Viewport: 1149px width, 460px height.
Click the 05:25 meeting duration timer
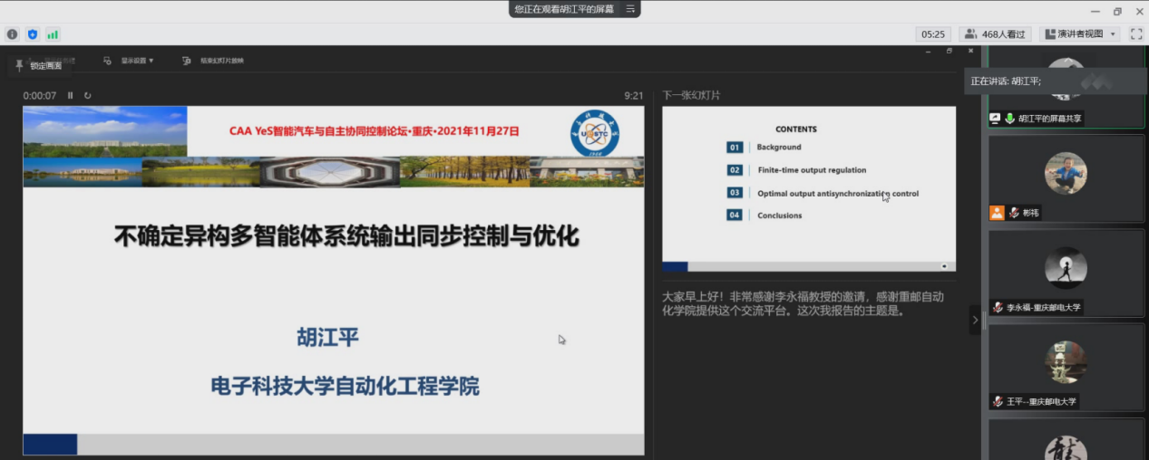click(933, 34)
